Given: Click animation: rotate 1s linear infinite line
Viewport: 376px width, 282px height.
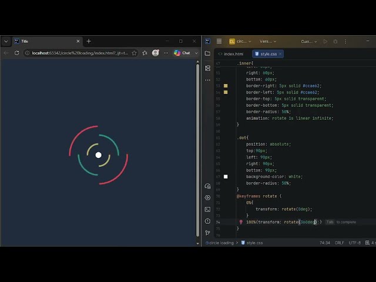Looking at the screenshot, I should (290, 118).
